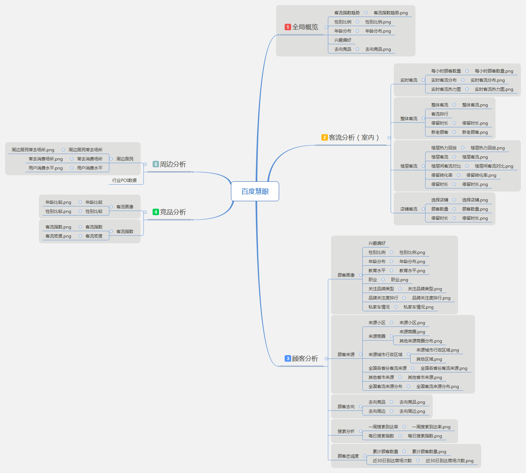Select the 其他来源商圈分布.png node
Image resolution: width=526 pixels, height=473 pixels.
[421, 341]
